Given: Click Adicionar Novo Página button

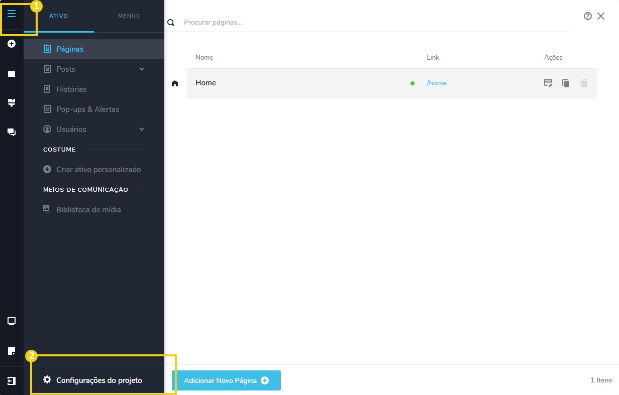Looking at the screenshot, I should tap(226, 380).
